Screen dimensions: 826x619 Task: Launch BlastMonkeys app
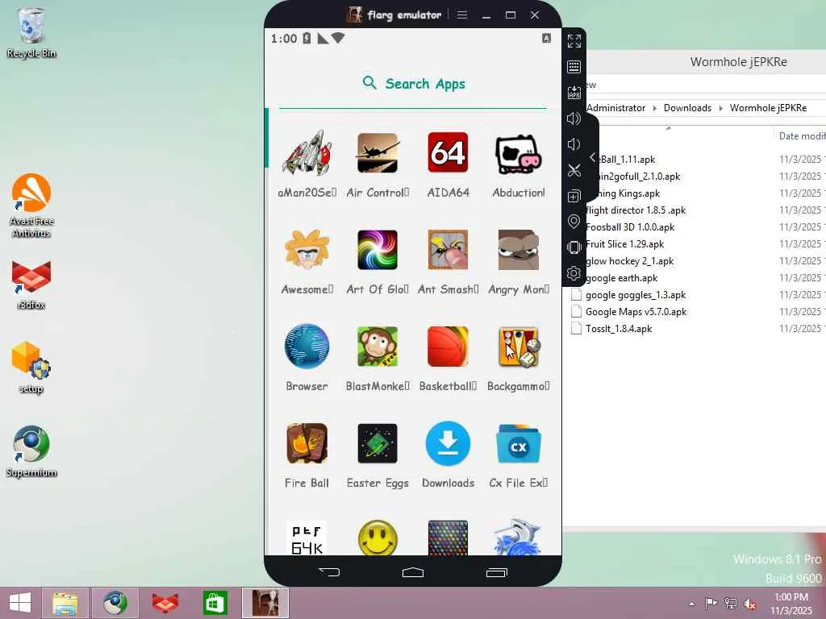378,347
